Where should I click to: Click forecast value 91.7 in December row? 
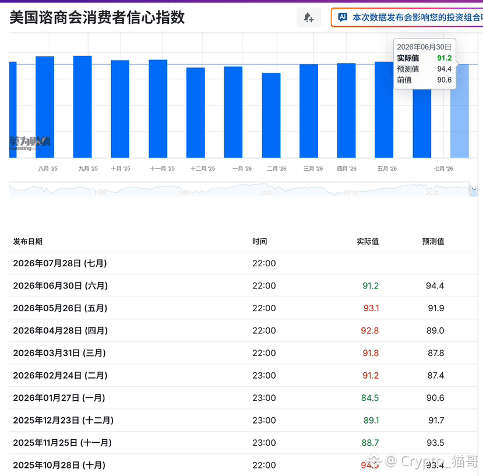point(436,421)
